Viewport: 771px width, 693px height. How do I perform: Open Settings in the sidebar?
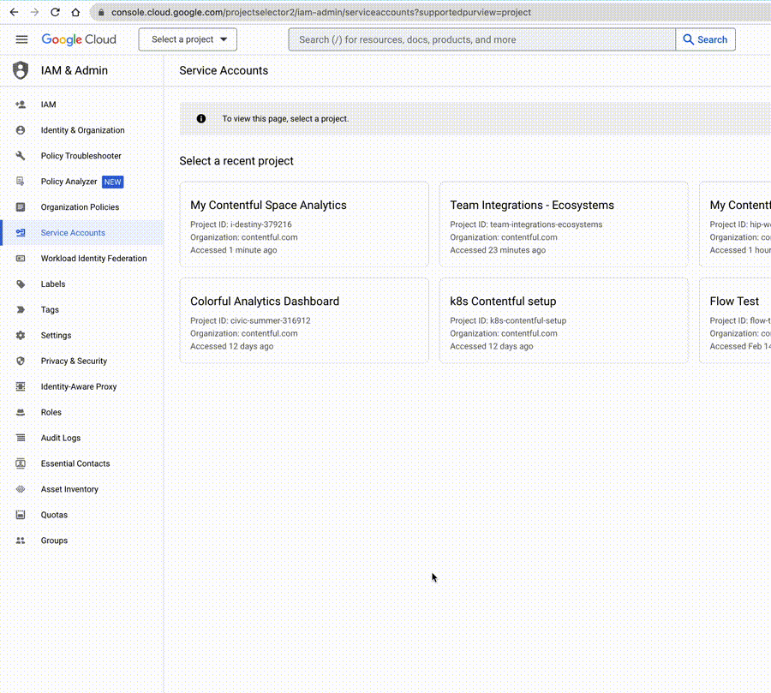tap(82, 336)
